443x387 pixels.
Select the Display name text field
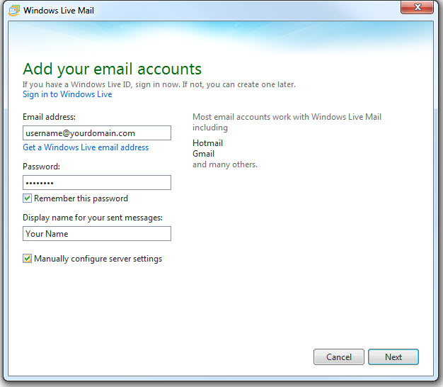[97, 234]
